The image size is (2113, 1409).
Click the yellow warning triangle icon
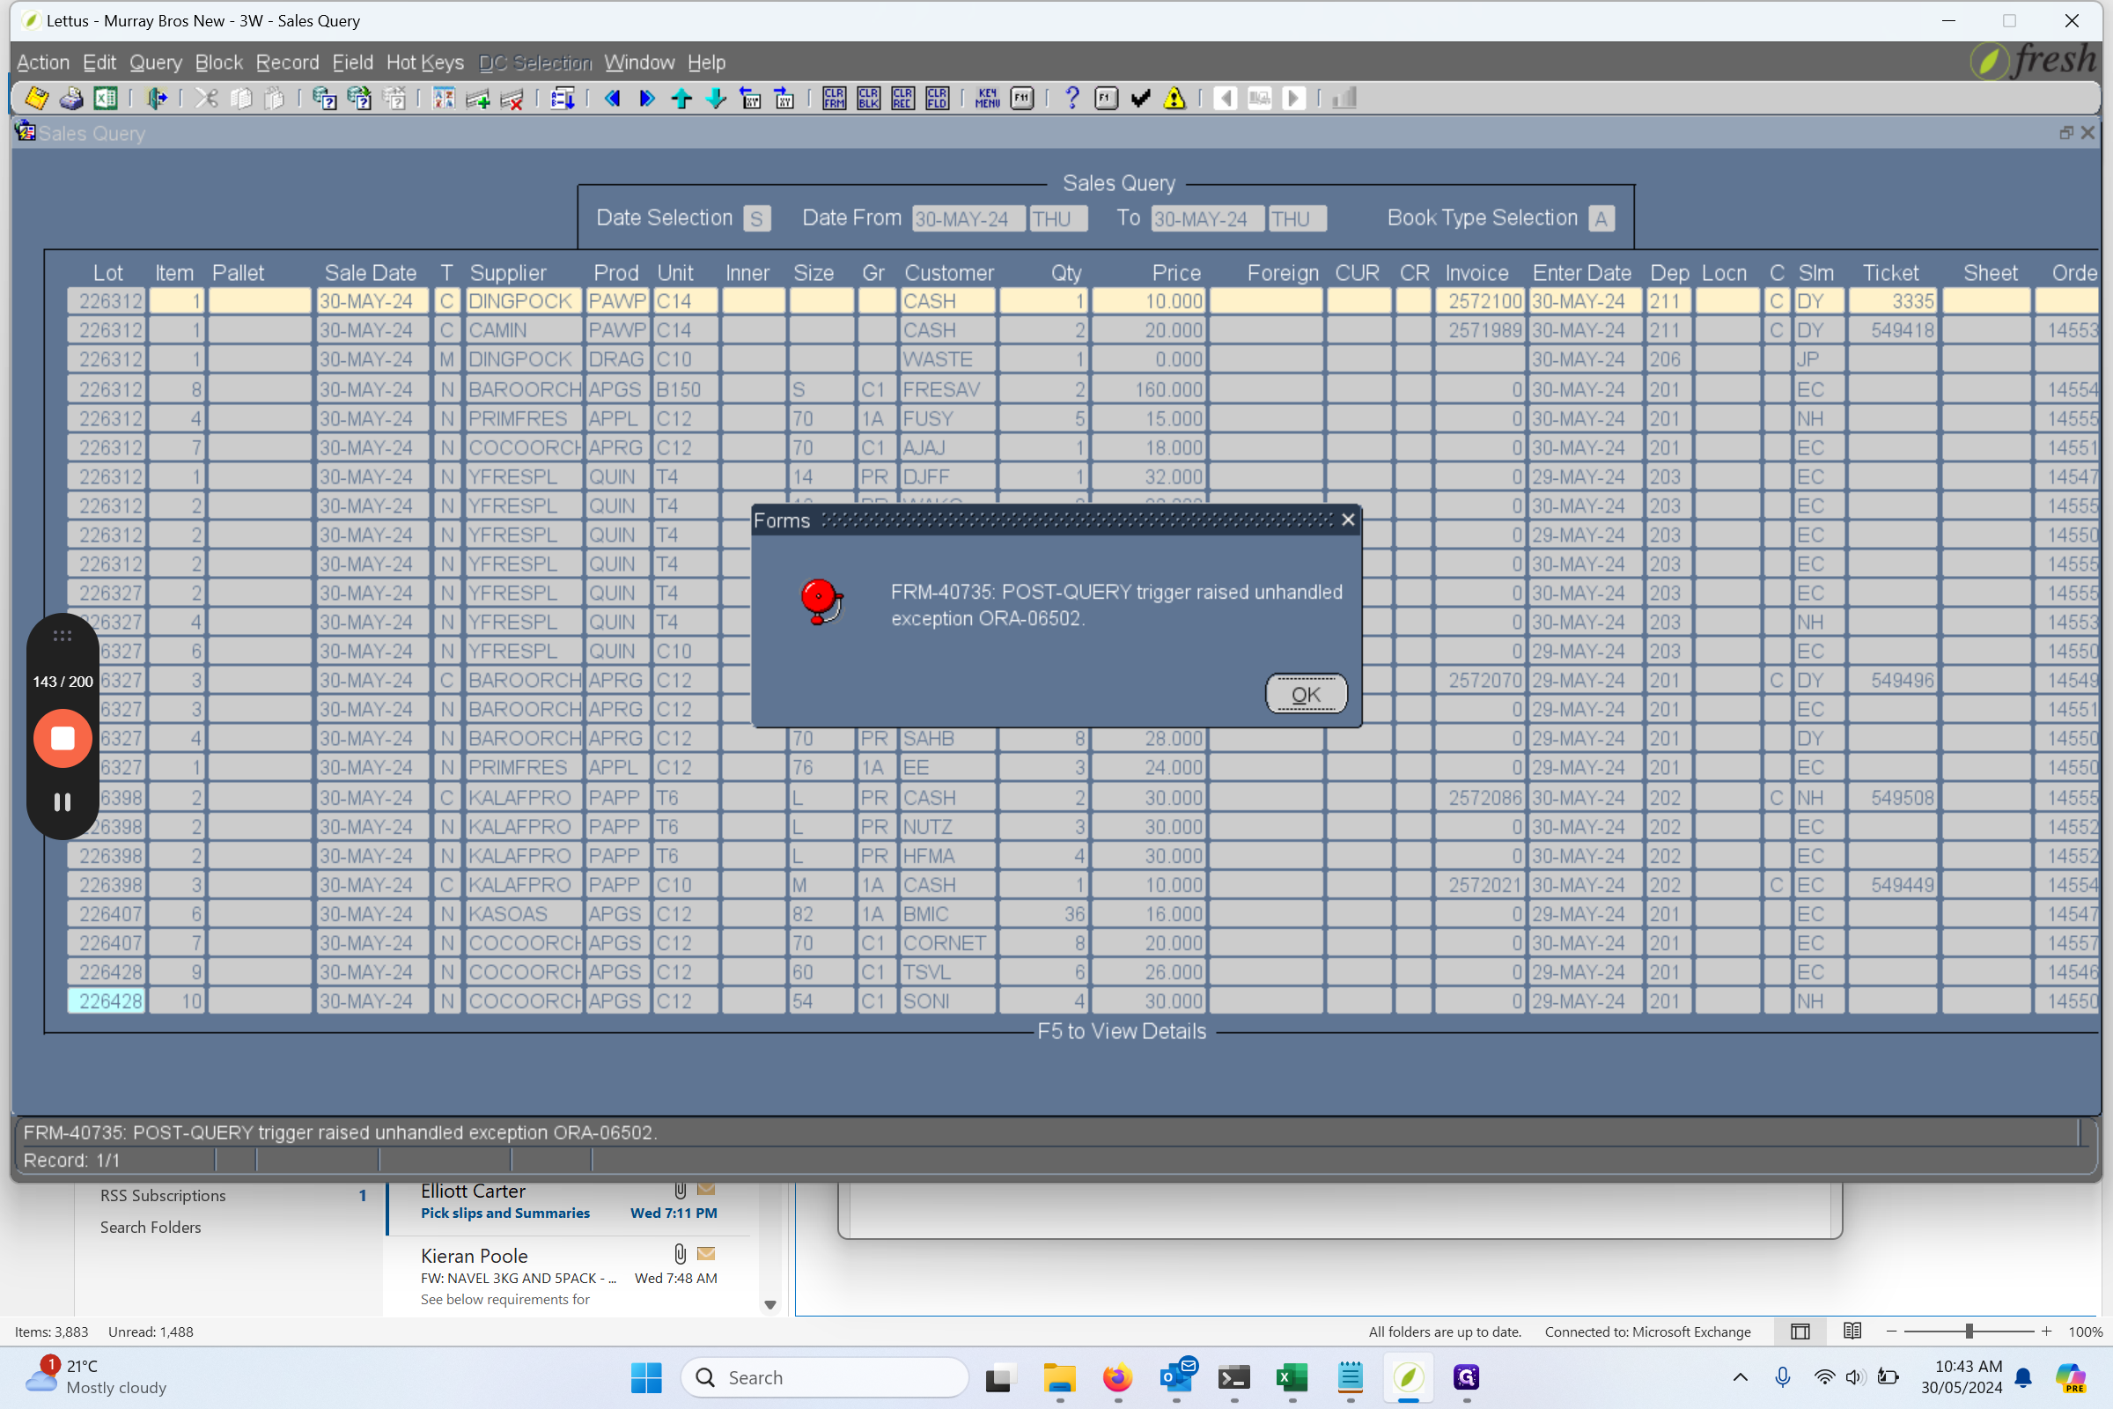coord(1174,99)
